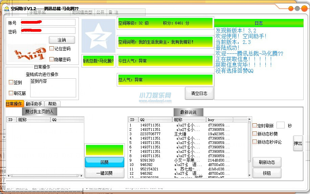310x194 pixels.
Task: Click the 赞过我主页的人 header button
Action: tap(39, 112)
